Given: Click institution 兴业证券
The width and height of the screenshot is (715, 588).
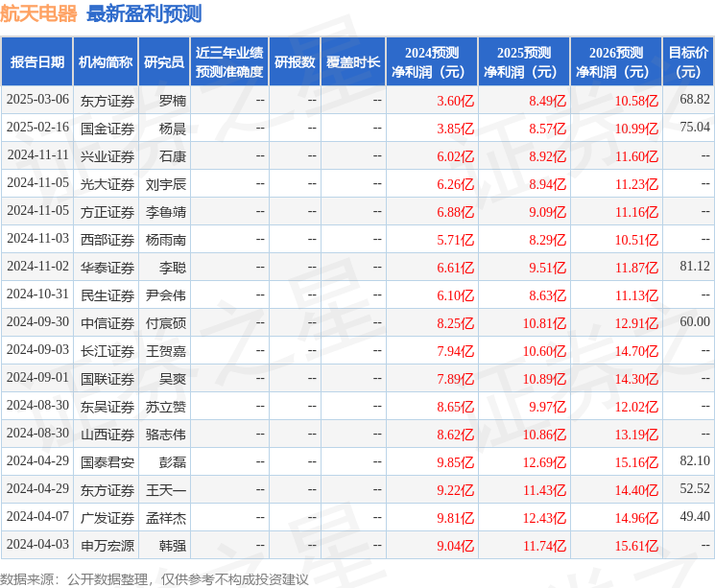Looking at the screenshot, I should (x=107, y=156).
